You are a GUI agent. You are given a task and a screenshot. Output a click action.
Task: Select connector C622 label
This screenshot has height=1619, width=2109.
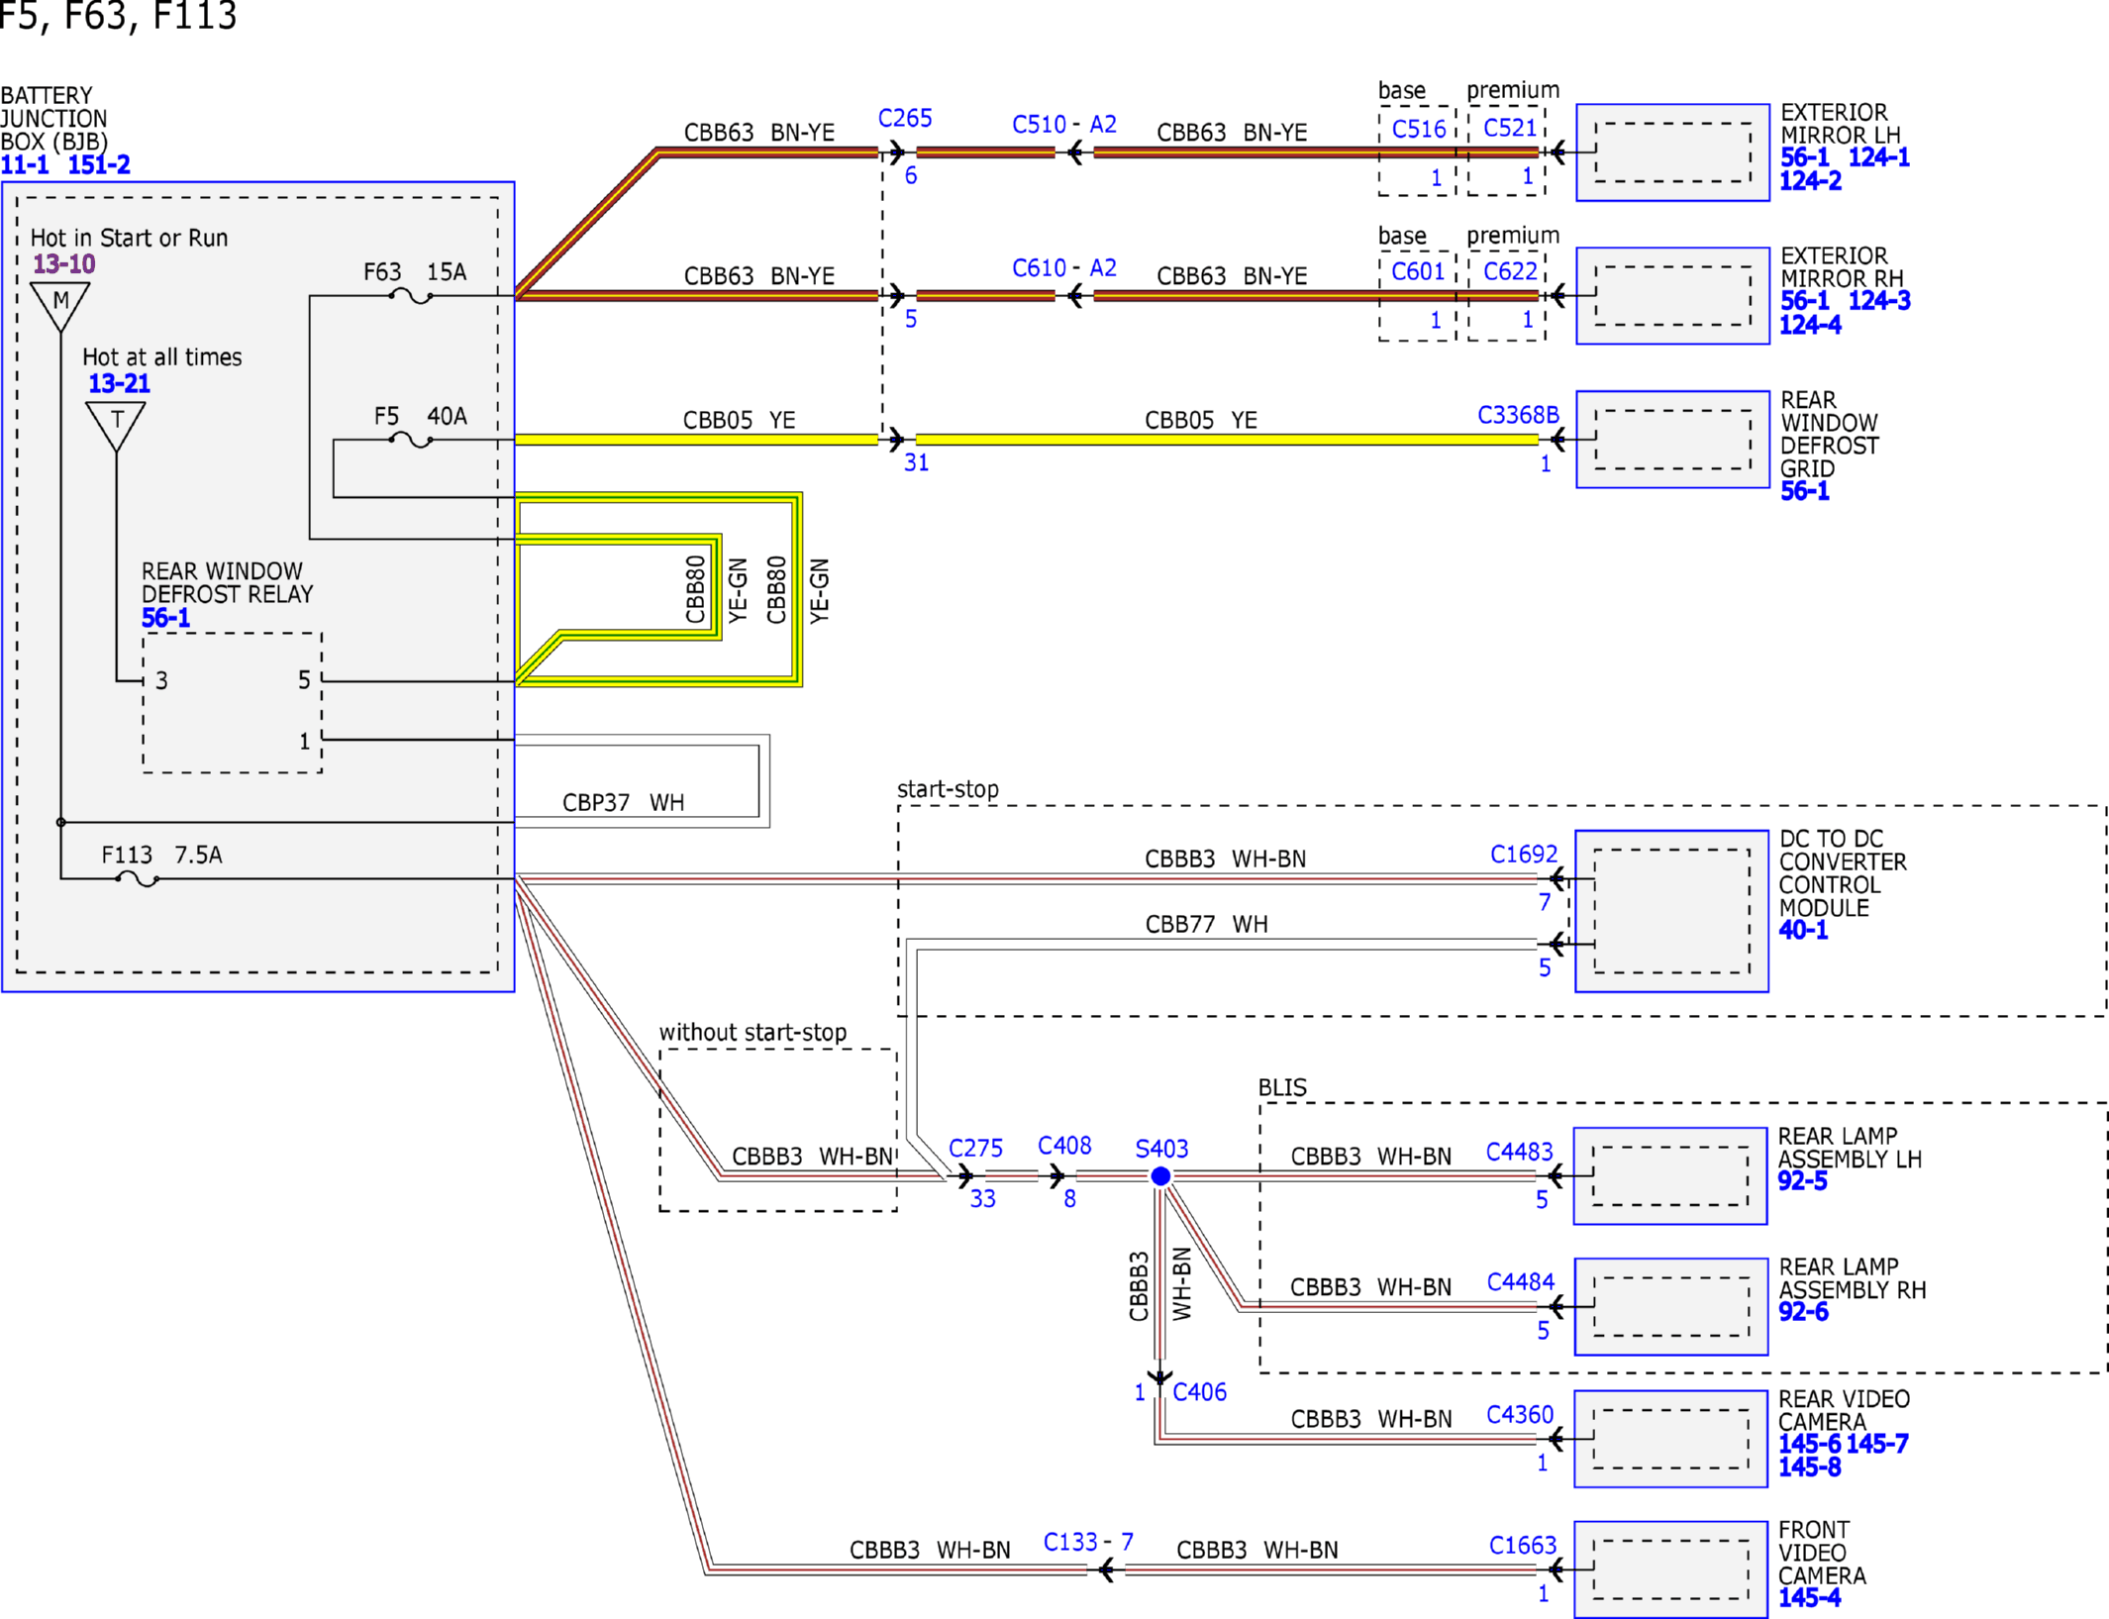(1510, 271)
